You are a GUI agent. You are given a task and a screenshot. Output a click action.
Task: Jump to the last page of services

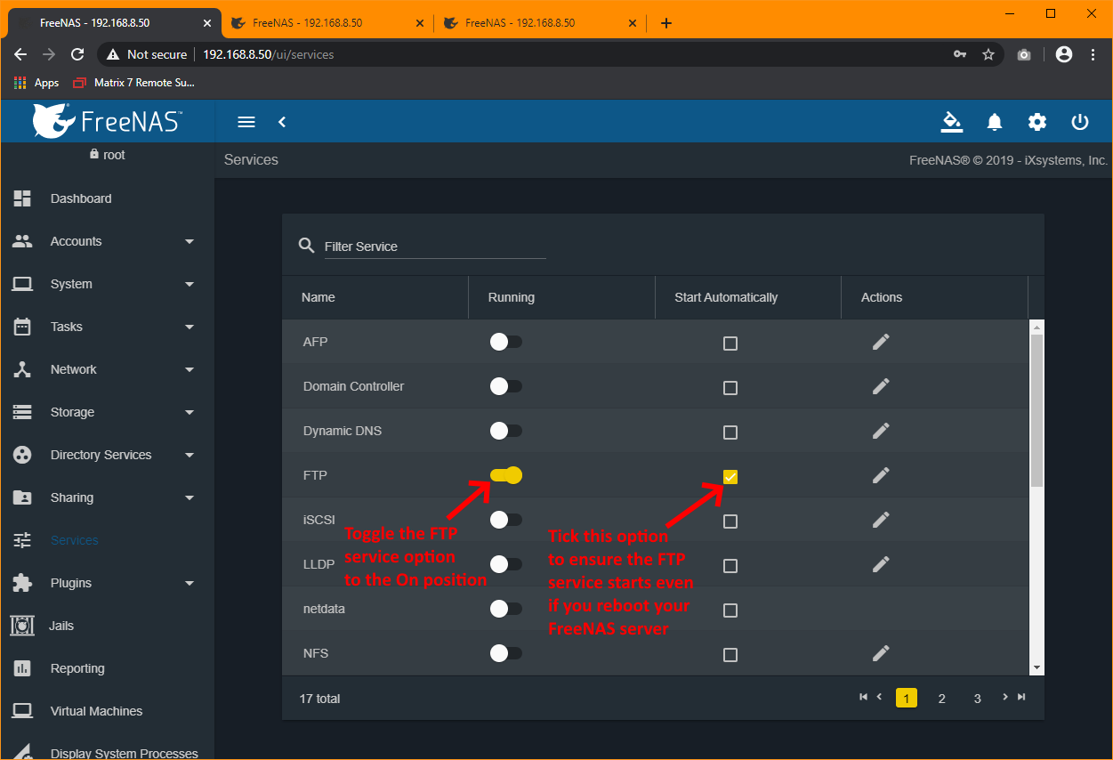[1021, 697]
